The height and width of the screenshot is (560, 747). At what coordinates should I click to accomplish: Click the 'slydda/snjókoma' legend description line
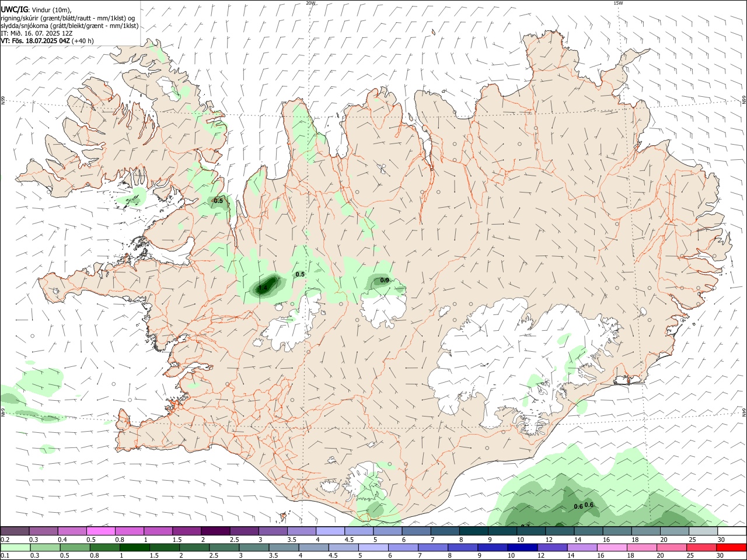coord(69,26)
